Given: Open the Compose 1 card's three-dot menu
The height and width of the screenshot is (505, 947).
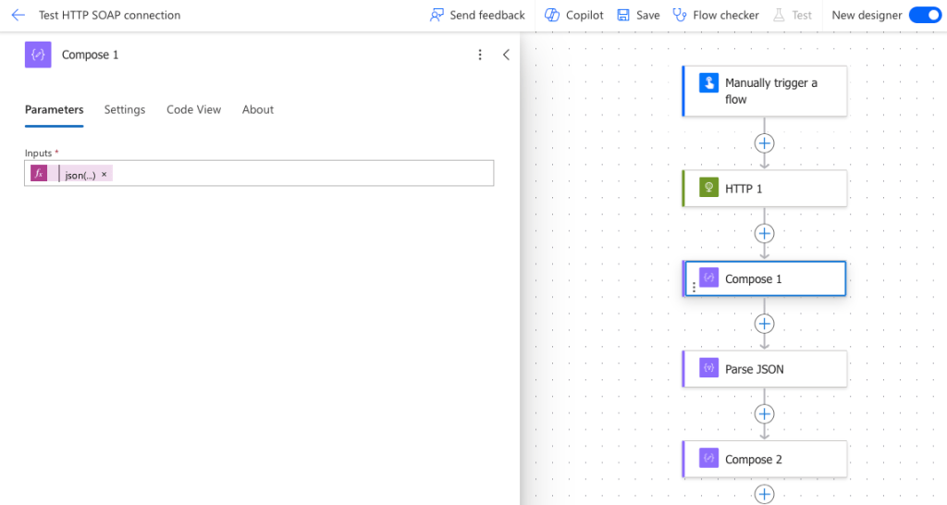Looking at the screenshot, I should (695, 288).
